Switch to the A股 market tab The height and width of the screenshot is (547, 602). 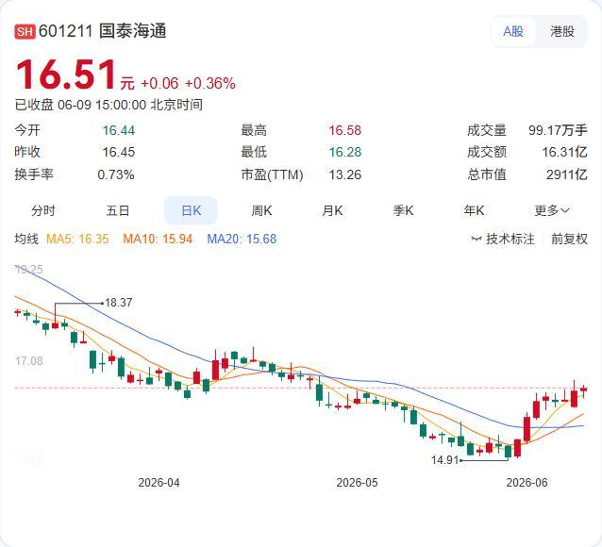click(513, 31)
